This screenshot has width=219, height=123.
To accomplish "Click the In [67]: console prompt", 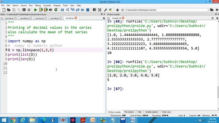I will coord(115,89).
